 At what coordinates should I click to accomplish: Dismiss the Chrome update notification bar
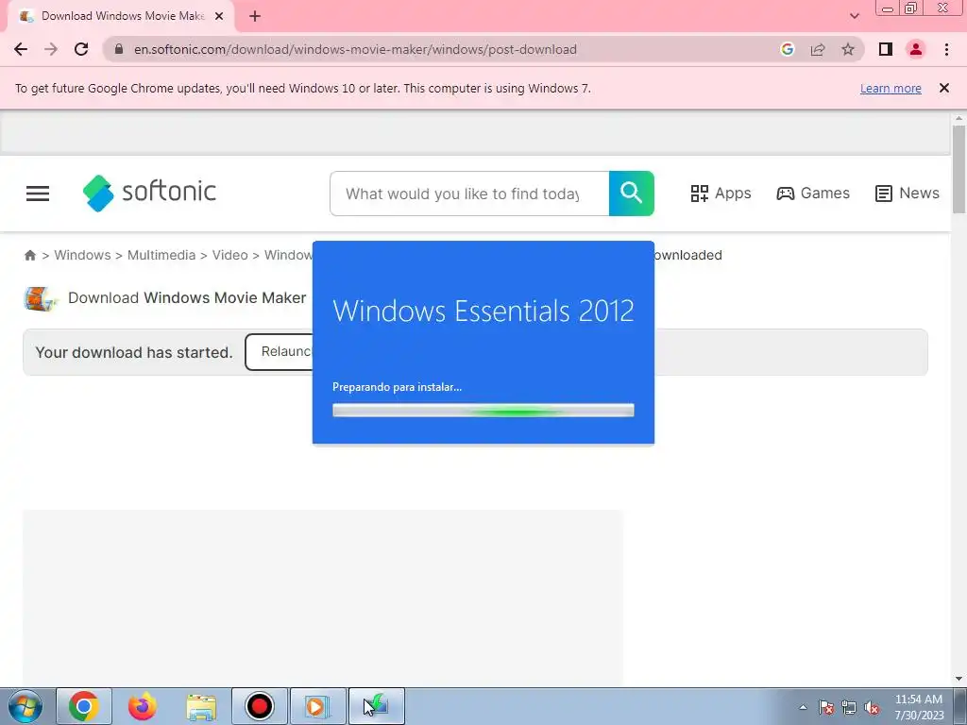(943, 88)
